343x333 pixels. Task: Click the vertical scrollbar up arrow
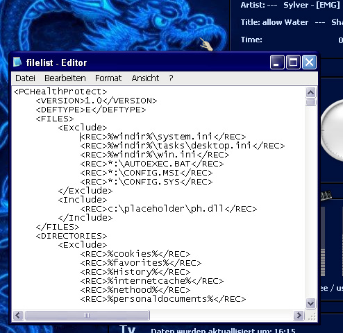click(310, 92)
